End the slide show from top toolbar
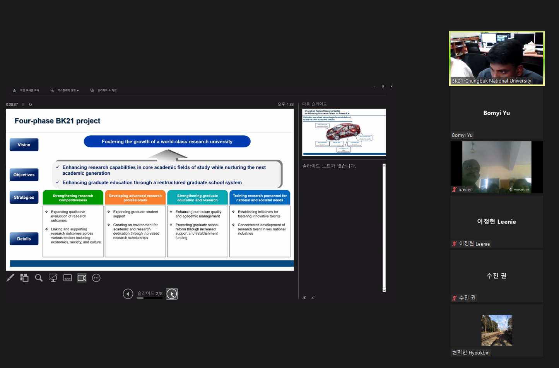This screenshot has width=559, height=368. pyautogui.click(x=103, y=90)
